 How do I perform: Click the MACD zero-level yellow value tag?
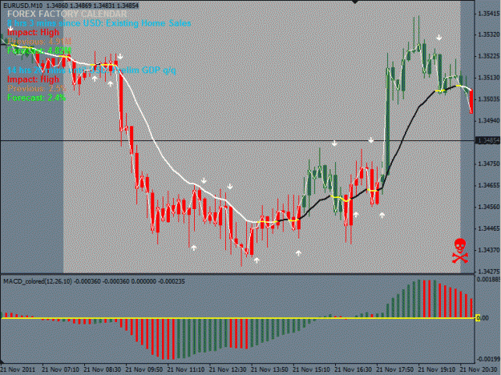478,318
